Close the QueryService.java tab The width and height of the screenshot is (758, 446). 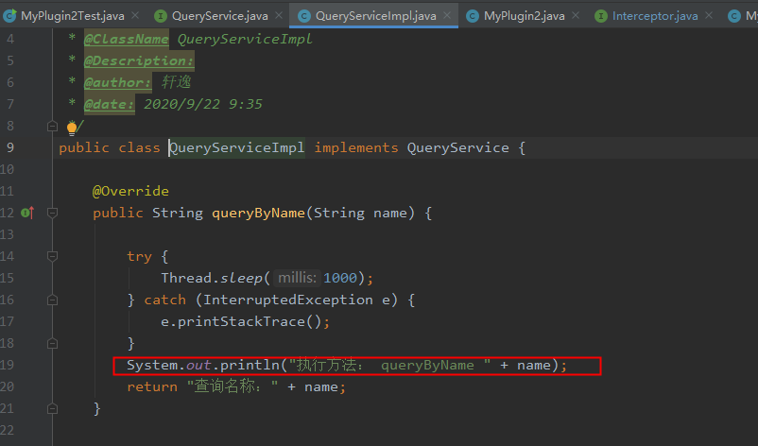pyautogui.click(x=279, y=15)
